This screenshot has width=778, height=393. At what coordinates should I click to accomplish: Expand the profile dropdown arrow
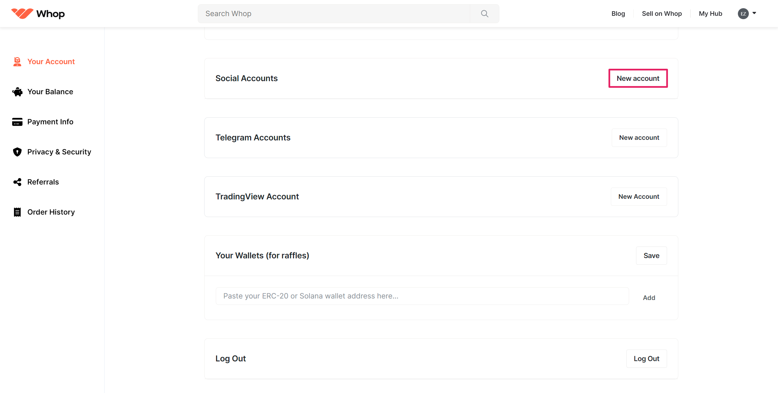tap(754, 13)
